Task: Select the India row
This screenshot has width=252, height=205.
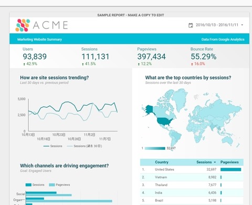Action: [192, 192]
